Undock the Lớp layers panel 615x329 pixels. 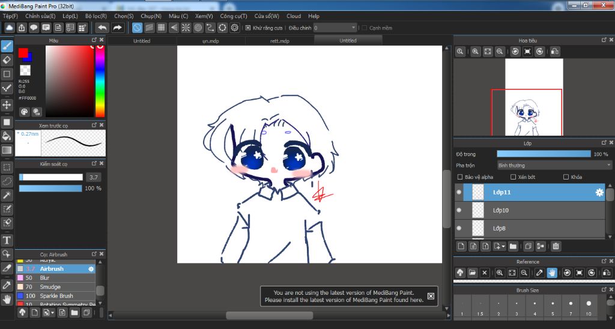click(x=604, y=143)
